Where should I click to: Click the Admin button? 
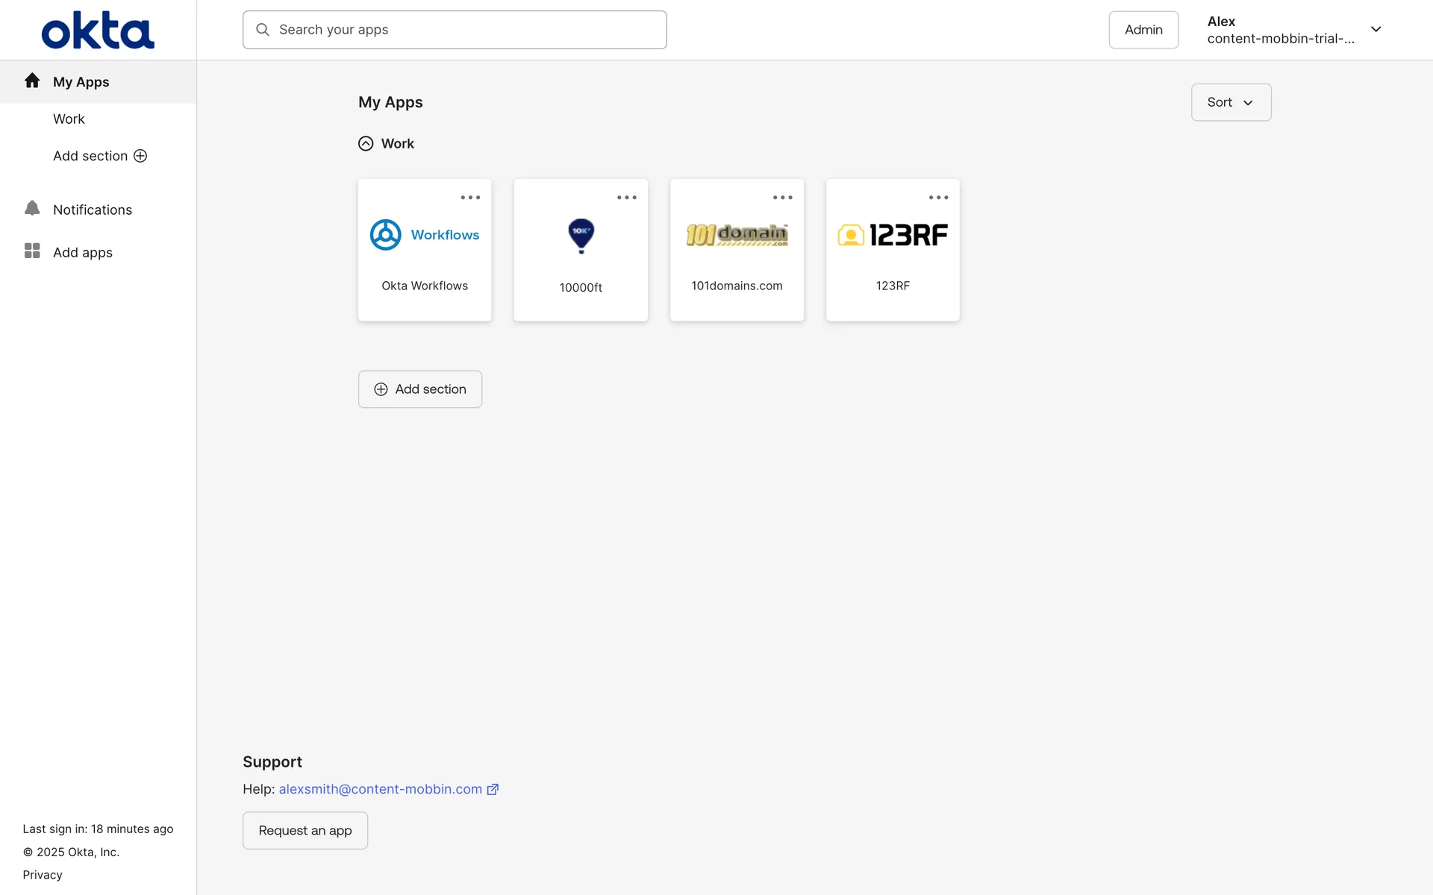pos(1143,30)
